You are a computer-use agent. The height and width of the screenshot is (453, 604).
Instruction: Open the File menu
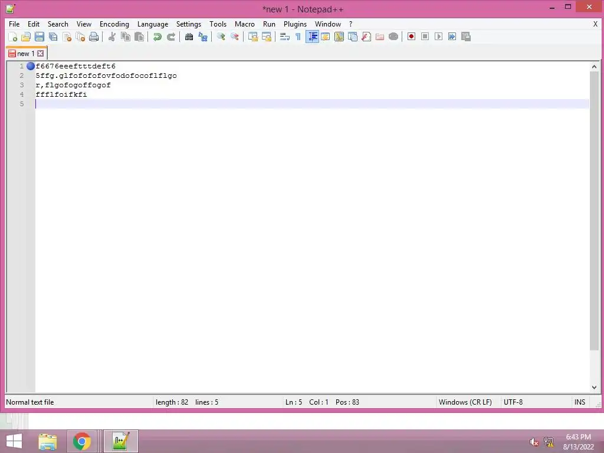(14, 24)
